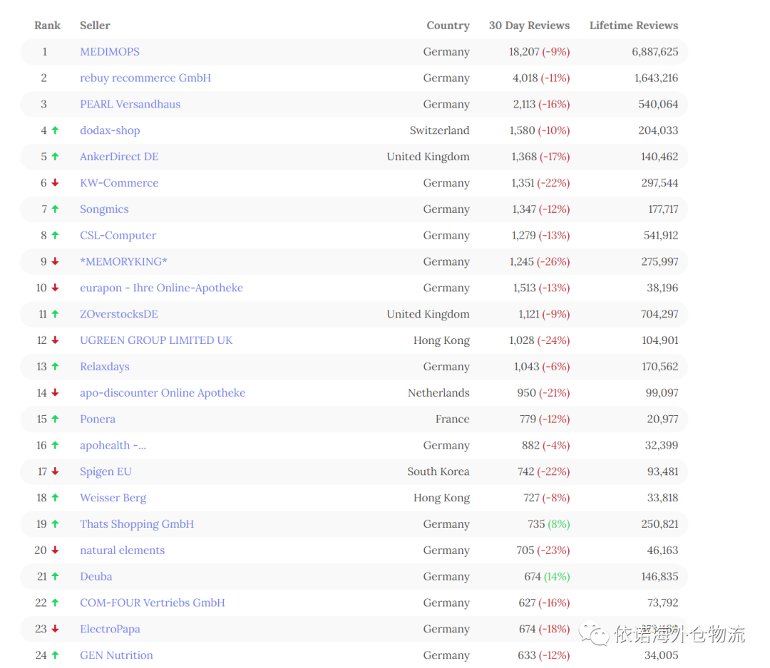Visit natural elements seller page
This screenshot has width=770, height=668.
point(123,550)
